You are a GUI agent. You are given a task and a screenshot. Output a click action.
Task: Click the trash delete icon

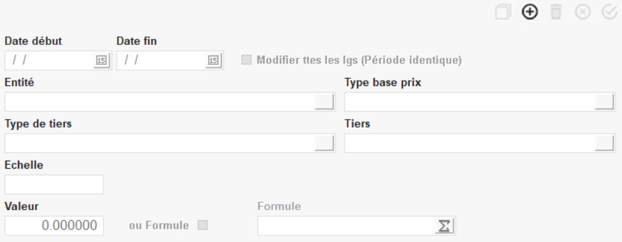click(556, 12)
